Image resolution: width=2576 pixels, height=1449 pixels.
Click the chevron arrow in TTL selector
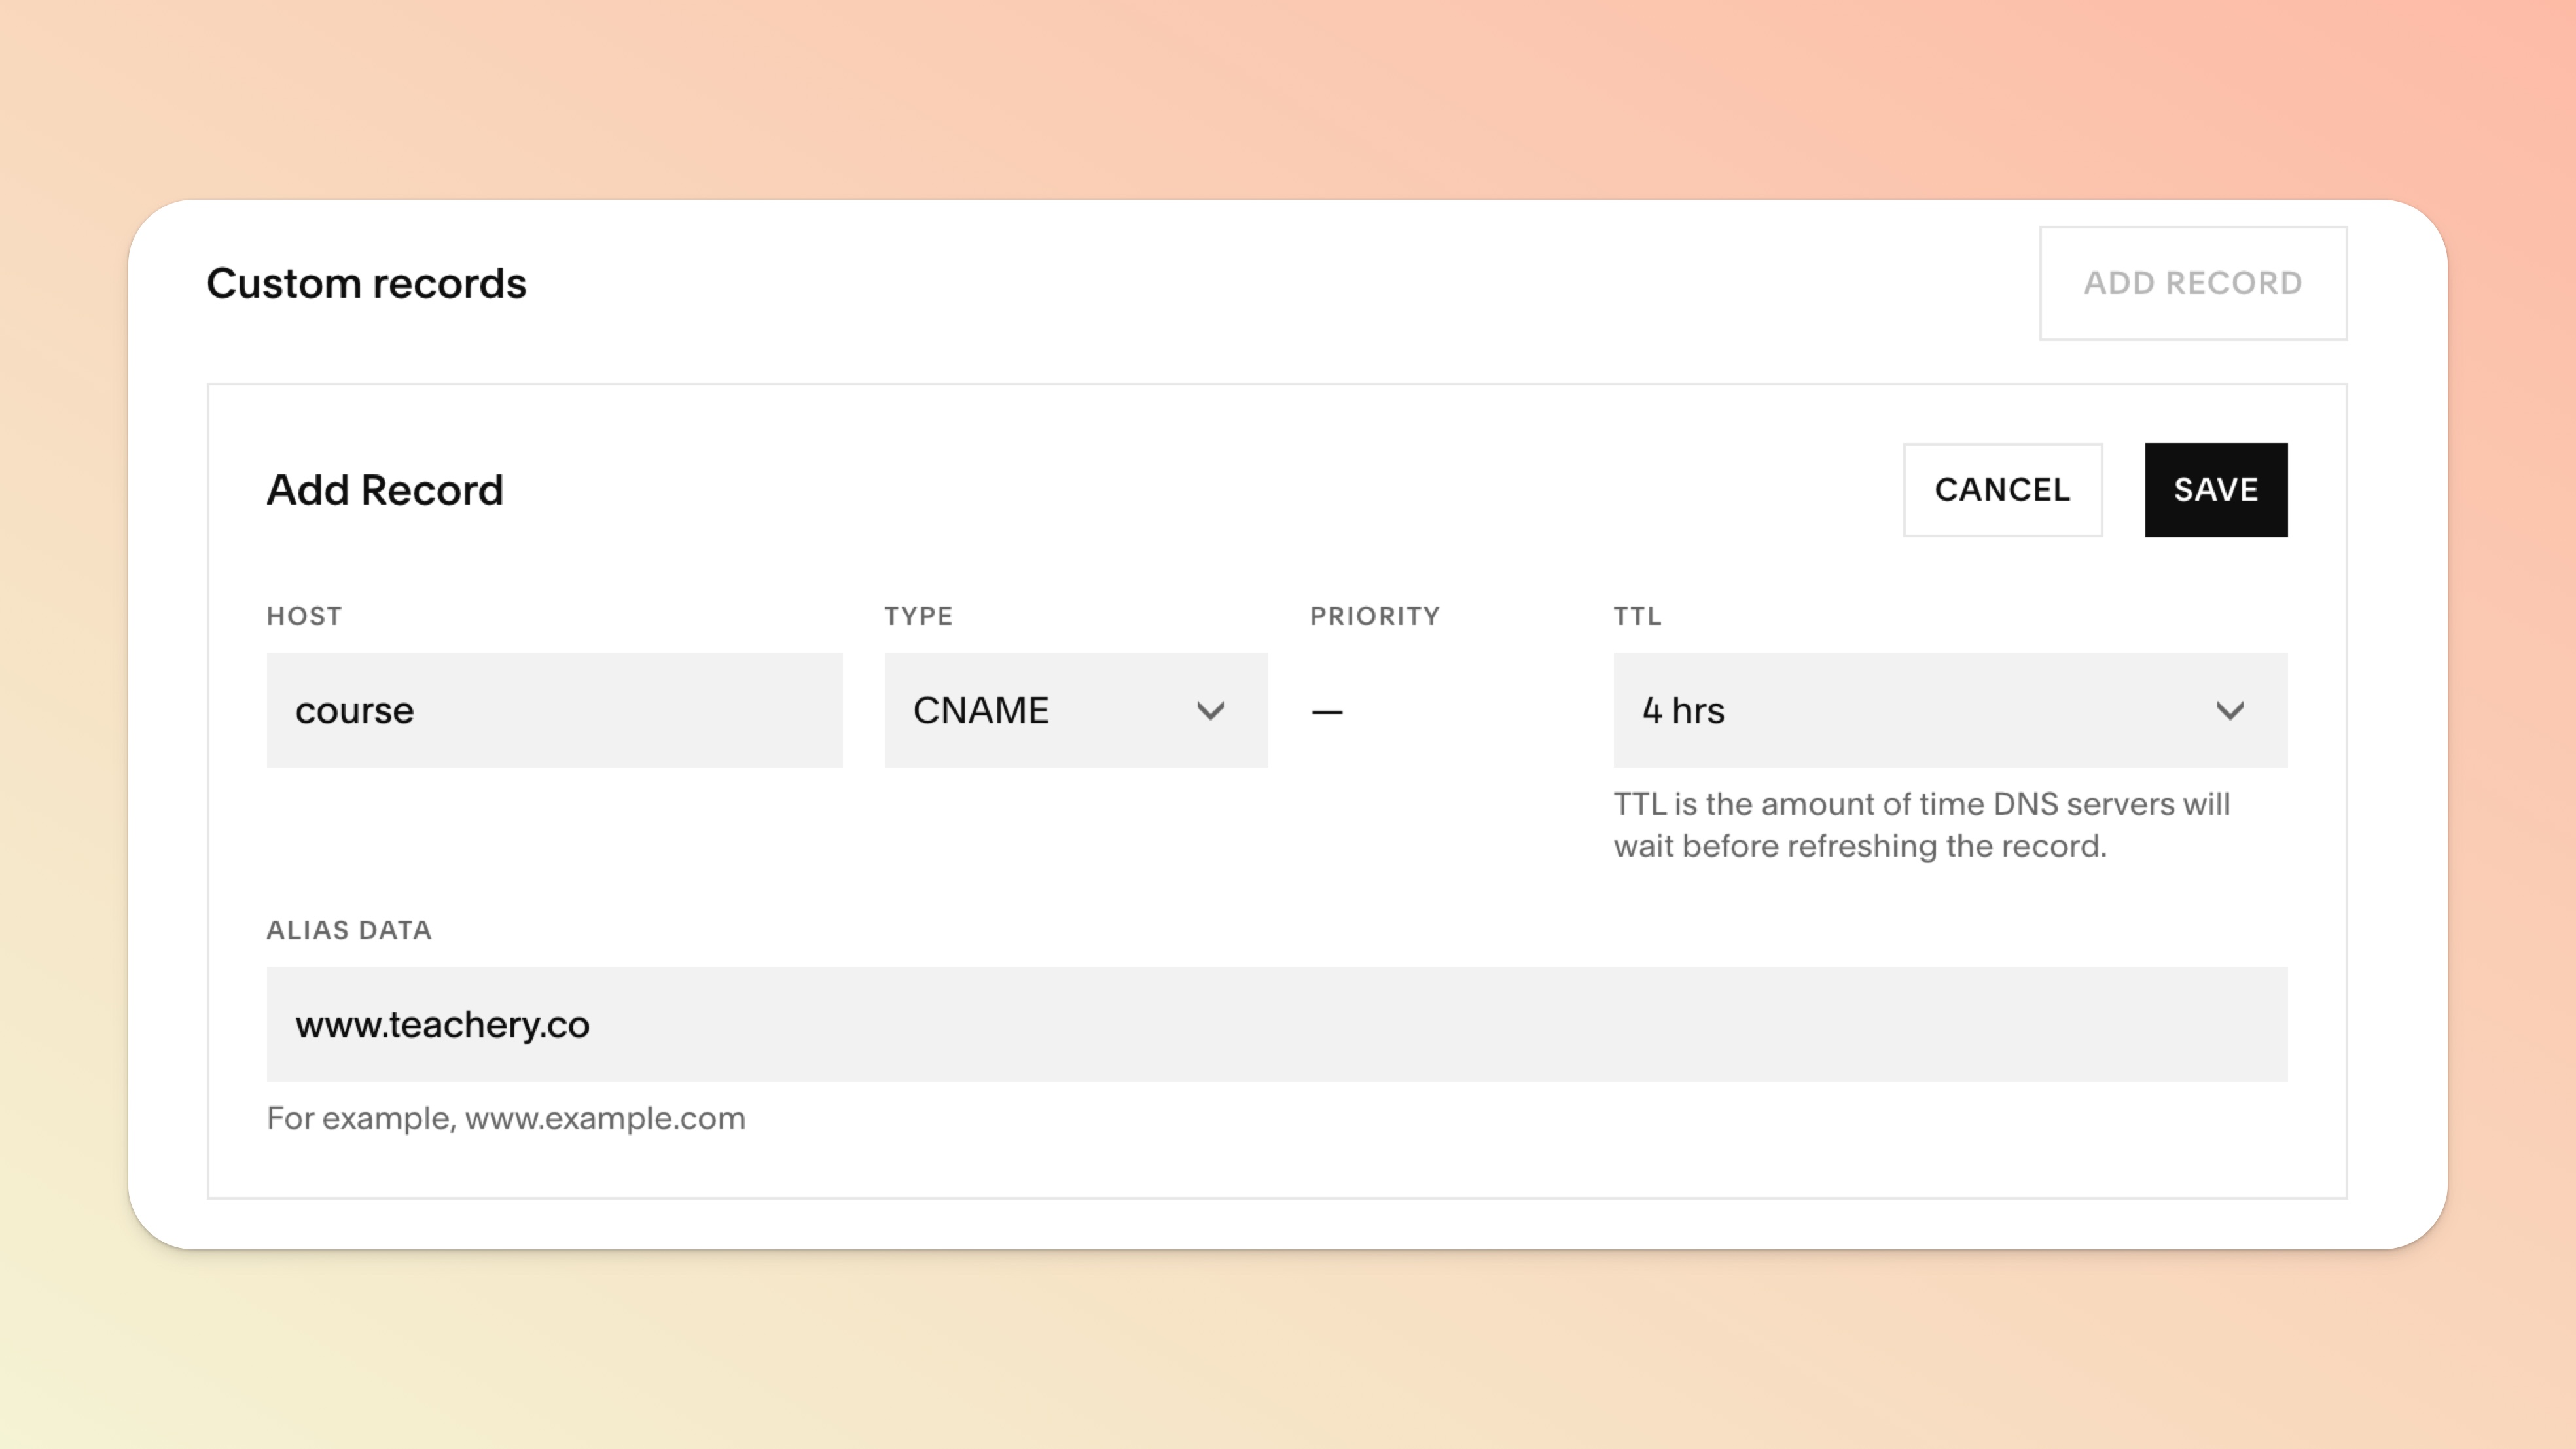point(2229,711)
